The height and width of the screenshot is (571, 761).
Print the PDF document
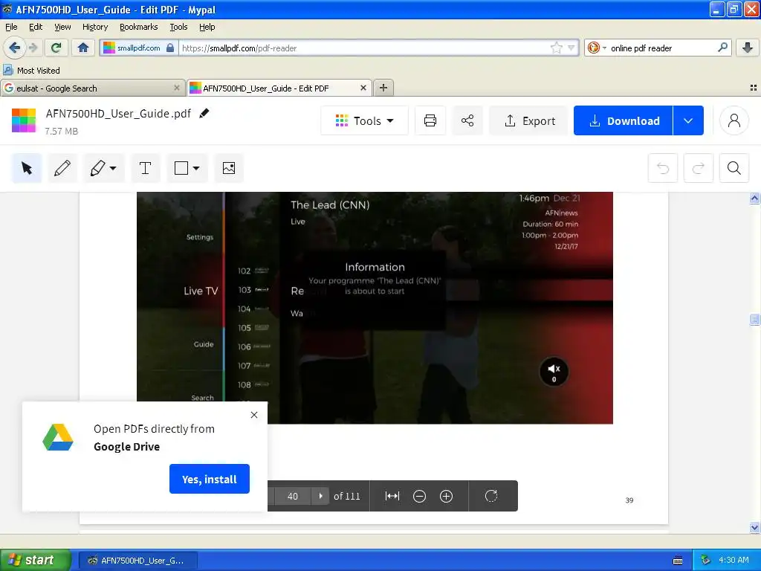pyautogui.click(x=430, y=120)
